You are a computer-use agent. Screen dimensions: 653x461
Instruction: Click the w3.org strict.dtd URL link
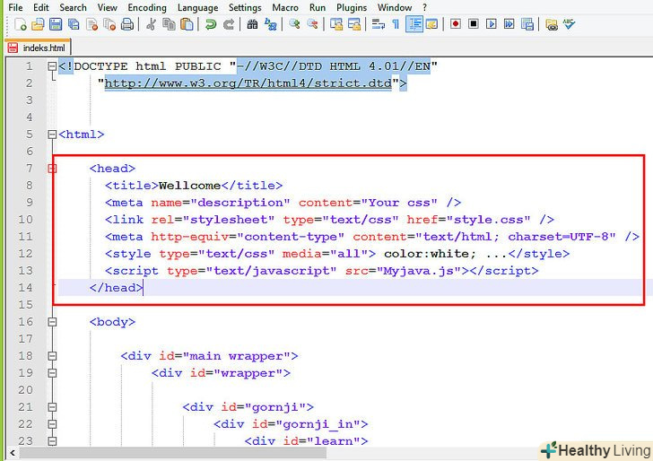[252, 83]
